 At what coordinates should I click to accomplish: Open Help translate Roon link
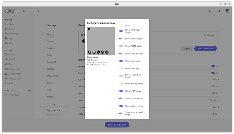click(x=54, y=115)
